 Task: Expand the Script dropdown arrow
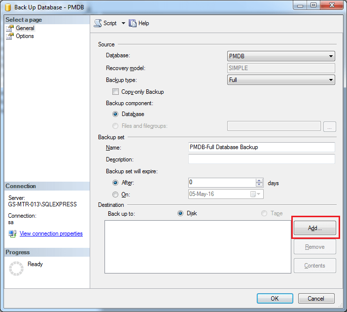(x=123, y=23)
